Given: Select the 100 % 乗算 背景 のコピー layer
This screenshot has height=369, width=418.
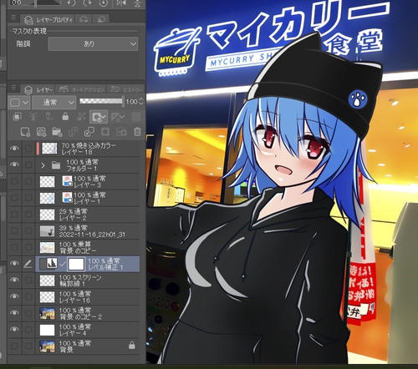Looking at the screenshot, I should click(88, 247).
